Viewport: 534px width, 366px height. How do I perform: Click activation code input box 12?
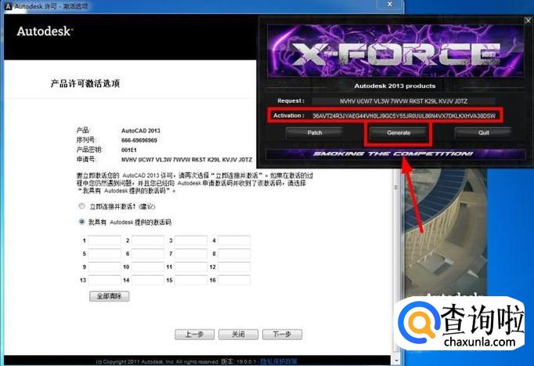coord(234,266)
